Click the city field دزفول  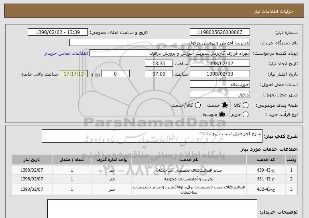point(220,95)
